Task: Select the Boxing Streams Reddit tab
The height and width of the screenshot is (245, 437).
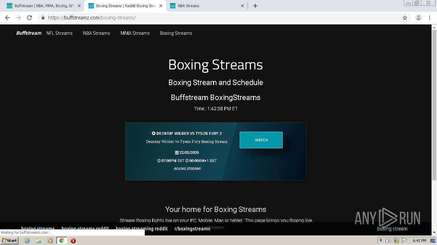Action: pos(125,6)
